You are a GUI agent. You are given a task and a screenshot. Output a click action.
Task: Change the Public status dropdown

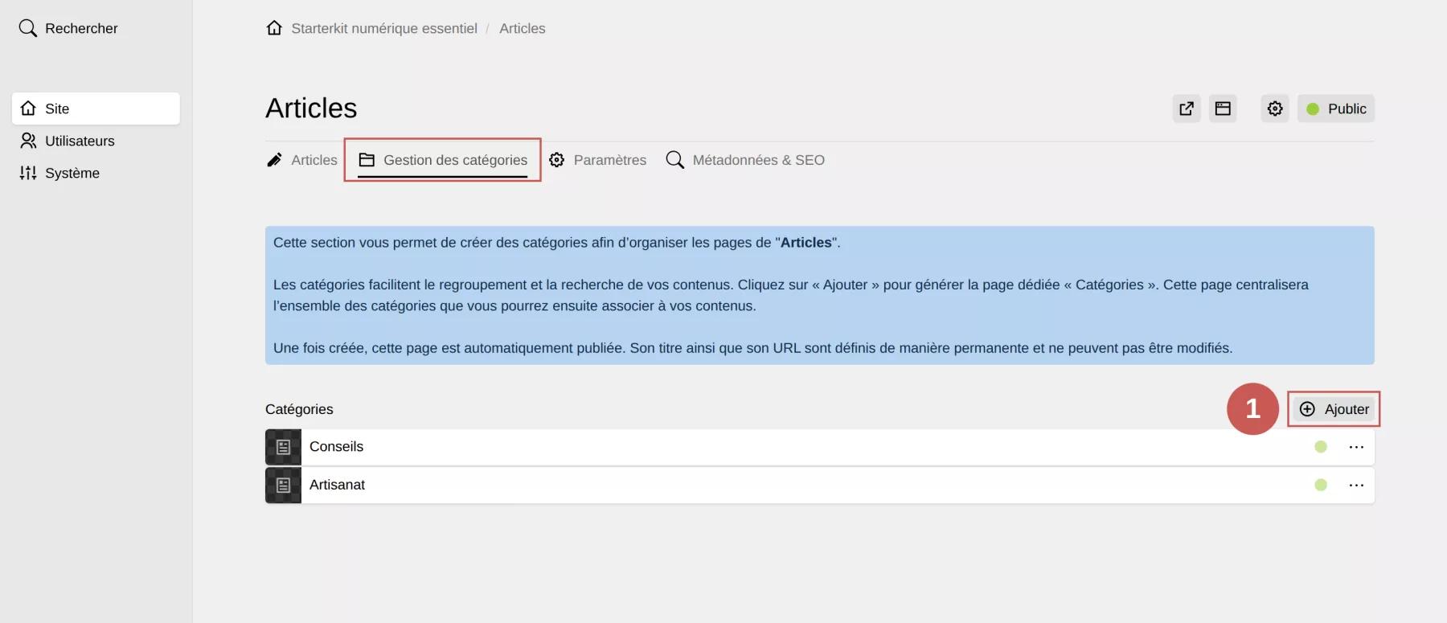click(1336, 109)
